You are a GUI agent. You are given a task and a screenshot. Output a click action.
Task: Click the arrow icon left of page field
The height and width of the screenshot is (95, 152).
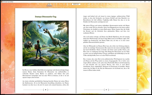coord(70,4)
